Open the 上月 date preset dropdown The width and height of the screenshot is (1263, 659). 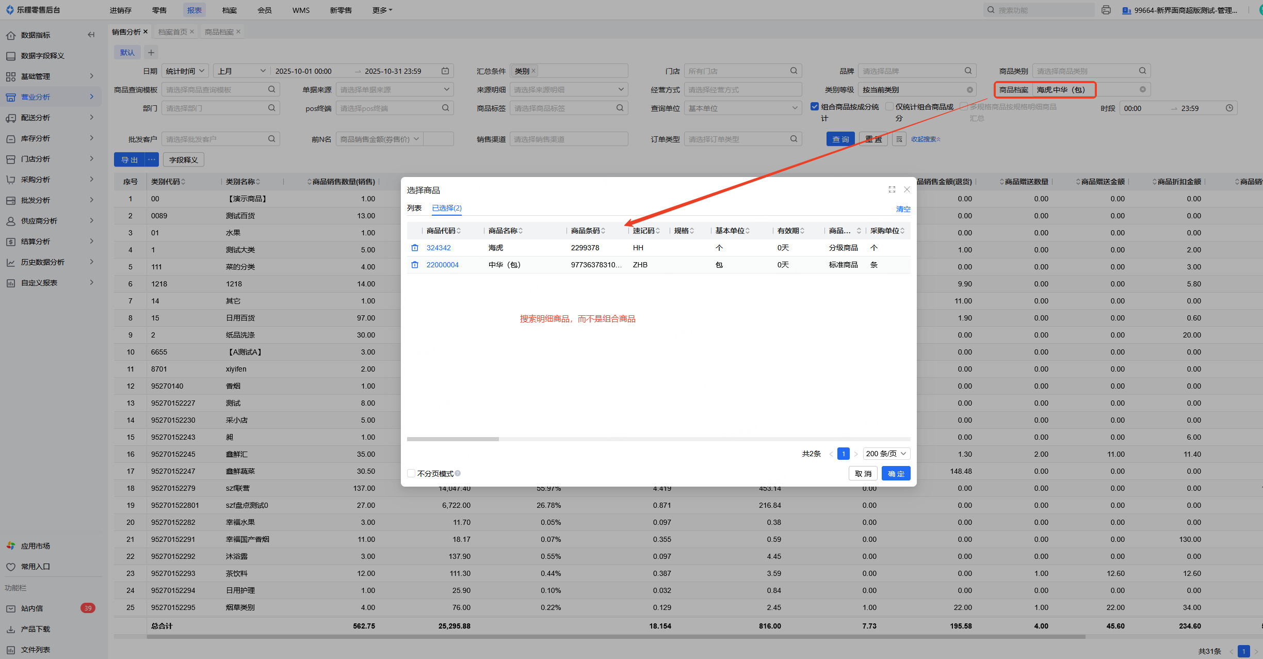[241, 71]
